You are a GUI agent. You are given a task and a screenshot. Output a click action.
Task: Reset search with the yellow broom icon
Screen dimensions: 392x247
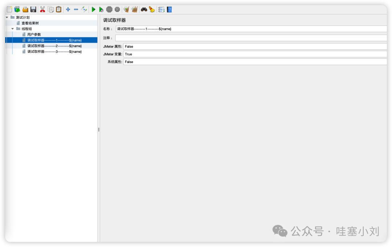click(152, 9)
